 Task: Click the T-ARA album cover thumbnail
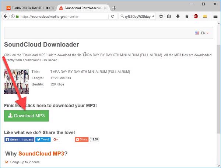[17, 81]
